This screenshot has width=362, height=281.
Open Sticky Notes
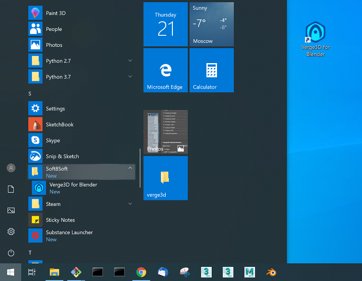pyautogui.click(x=81, y=220)
